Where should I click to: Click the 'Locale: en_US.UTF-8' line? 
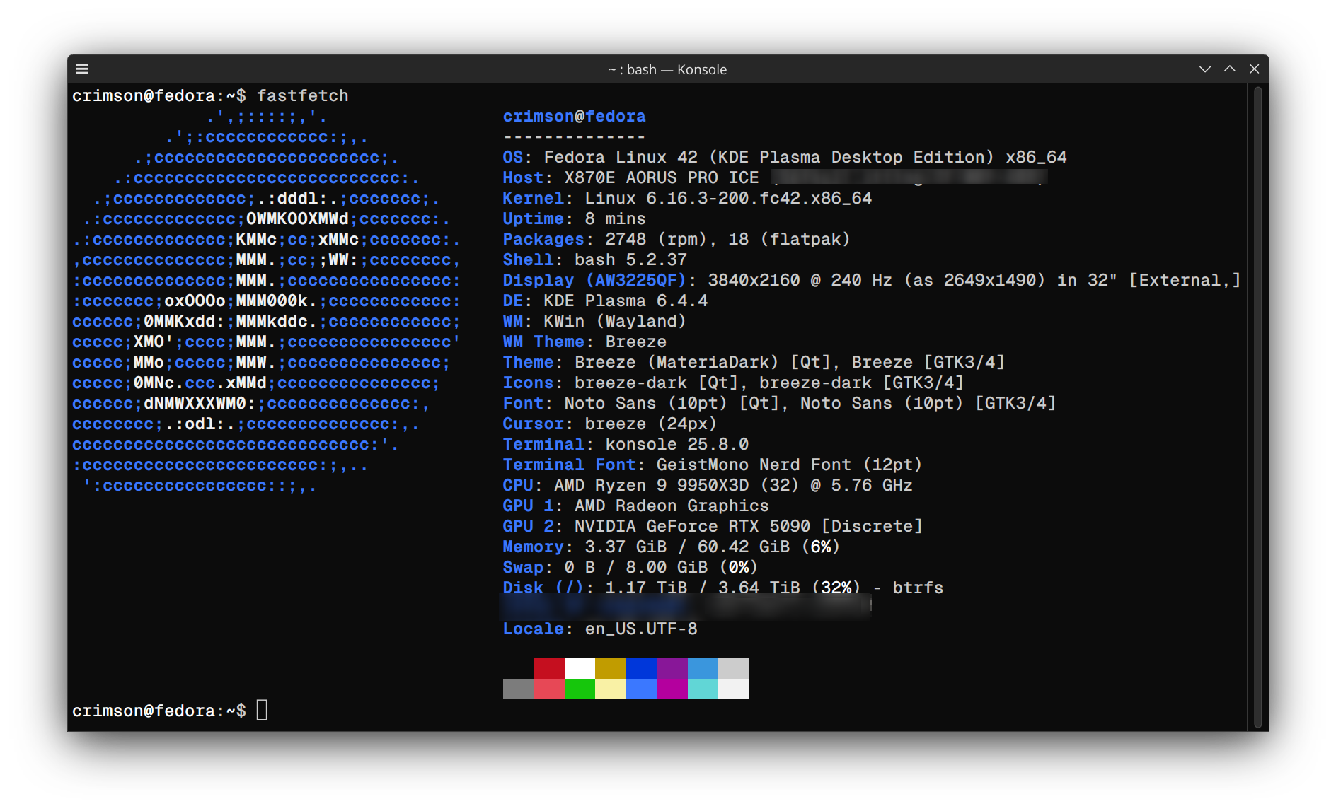coord(600,629)
